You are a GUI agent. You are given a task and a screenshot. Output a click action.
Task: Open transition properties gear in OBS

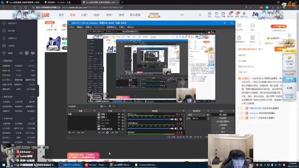pos(208,115)
